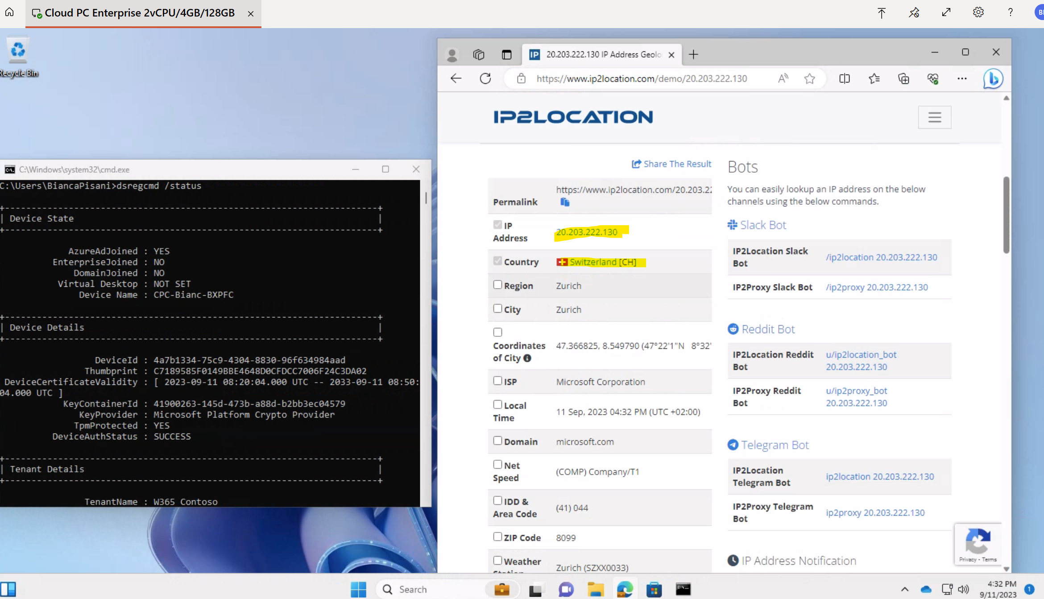Click the ip2location Telegram bot link

coord(879,476)
